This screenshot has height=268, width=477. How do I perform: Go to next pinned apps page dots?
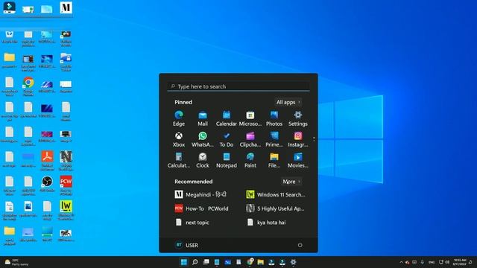(x=314, y=139)
